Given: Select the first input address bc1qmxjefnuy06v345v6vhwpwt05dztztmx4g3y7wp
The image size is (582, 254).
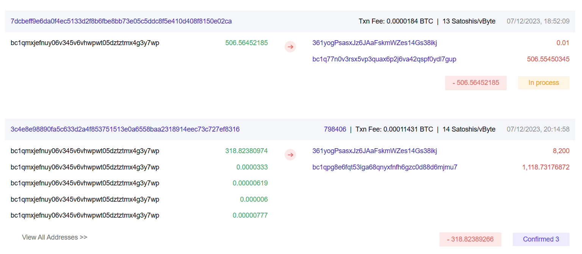Looking at the screenshot, I should pyautogui.click(x=84, y=42).
